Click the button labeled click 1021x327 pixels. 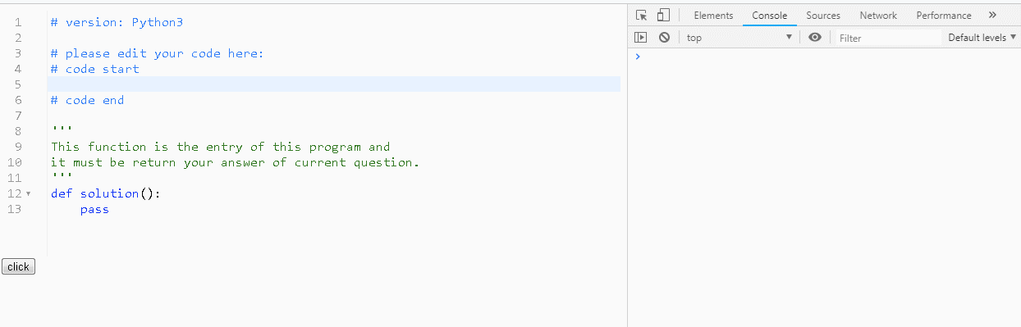18,266
